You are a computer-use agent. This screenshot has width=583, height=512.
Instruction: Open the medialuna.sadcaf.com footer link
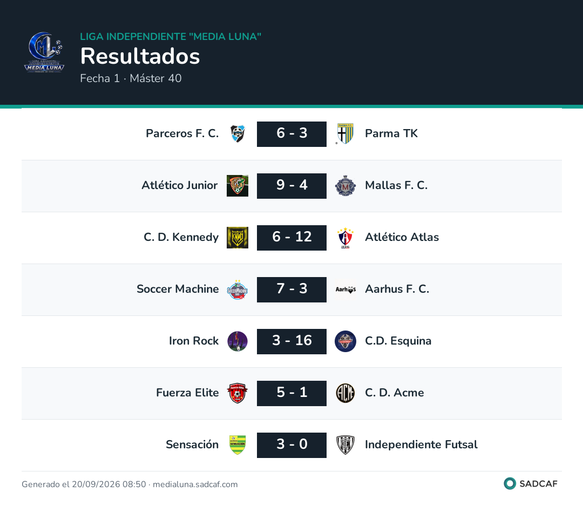click(195, 484)
